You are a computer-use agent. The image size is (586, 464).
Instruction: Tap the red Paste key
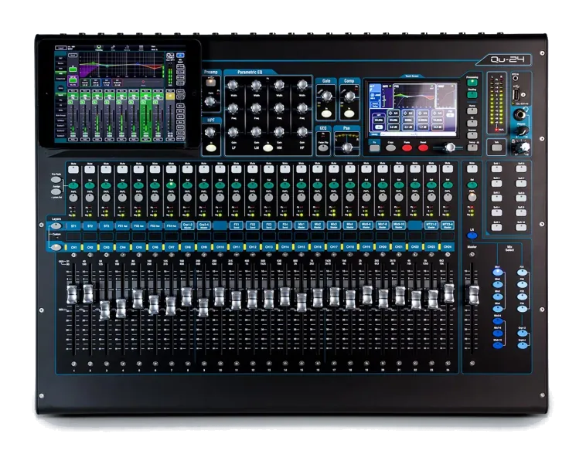[407, 147]
